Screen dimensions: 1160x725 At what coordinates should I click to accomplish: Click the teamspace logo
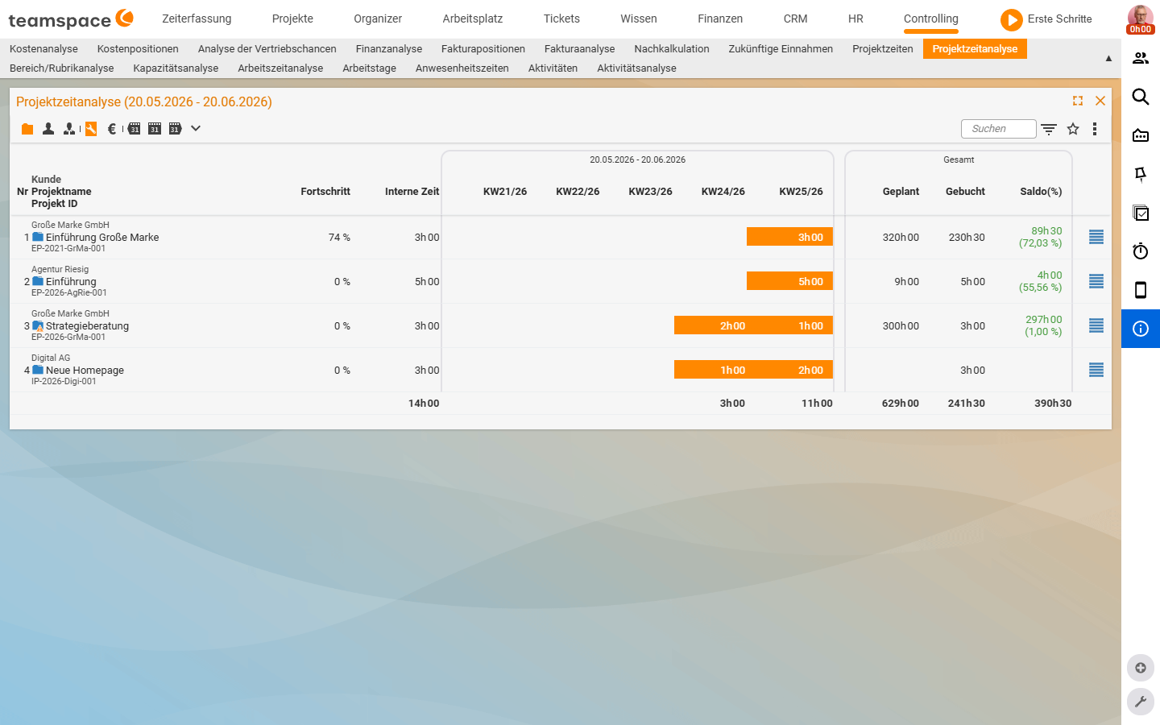71,19
